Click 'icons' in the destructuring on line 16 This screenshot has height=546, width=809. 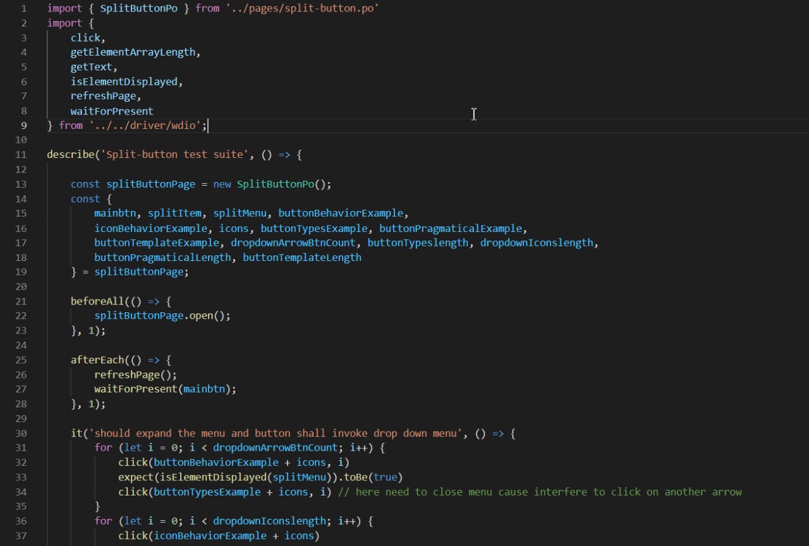click(x=234, y=228)
